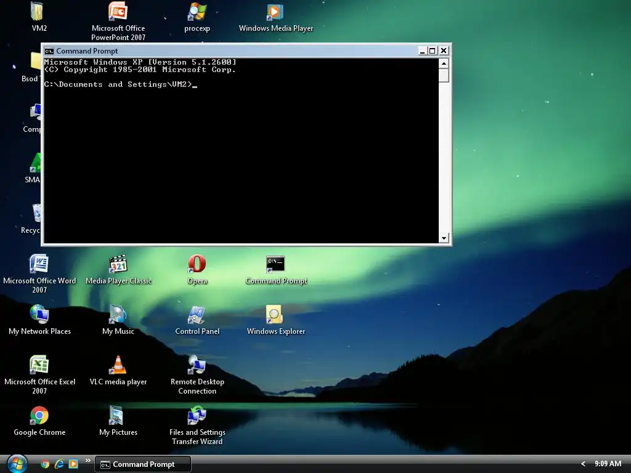631x473 pixels.
Task: Select the Command Prompt desktop shortcut
Action: pos(275,264)
